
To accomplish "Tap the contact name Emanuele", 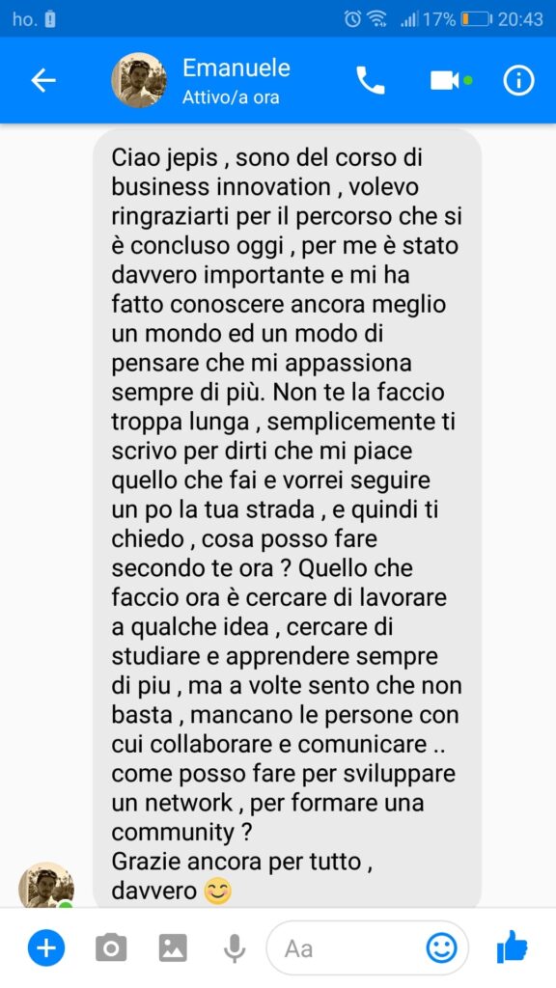I will [236, 68].
